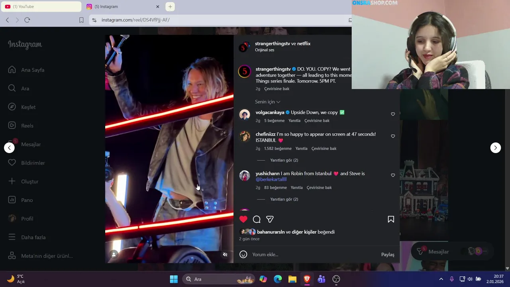Open Keşfet explore page
Screen dimensions: 510x287
point(22,107)
